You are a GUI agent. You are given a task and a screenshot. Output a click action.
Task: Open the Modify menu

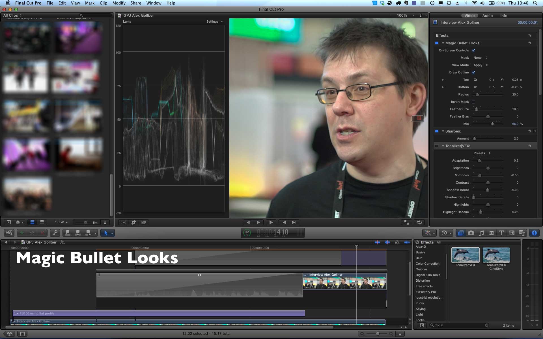click(119, 3)
